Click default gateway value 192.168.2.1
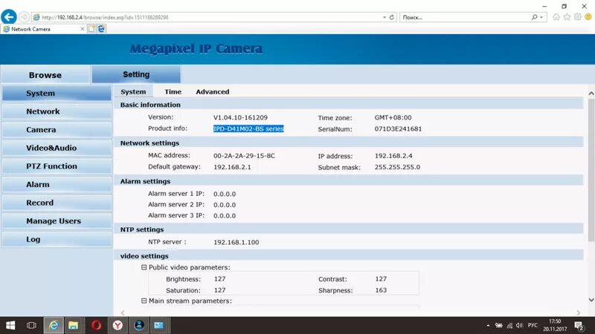Screen dimensions: 595x334 (x=232, y=167)
